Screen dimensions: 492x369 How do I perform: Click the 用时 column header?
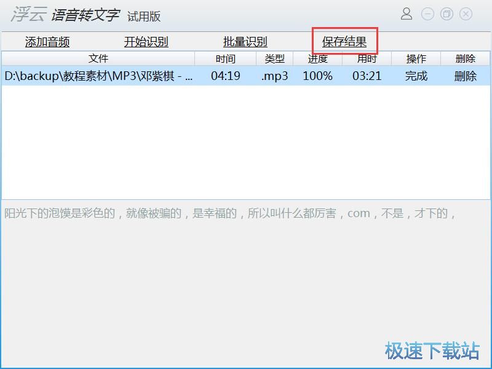pyautogui.click(x=367, y=58)
